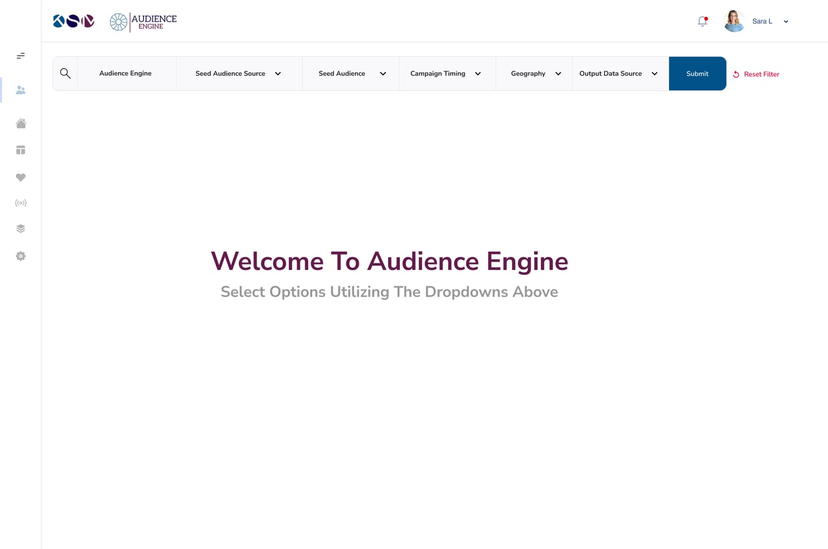
Task: Open the layers stack sidebar icon
Action: [x=21, y=229]
